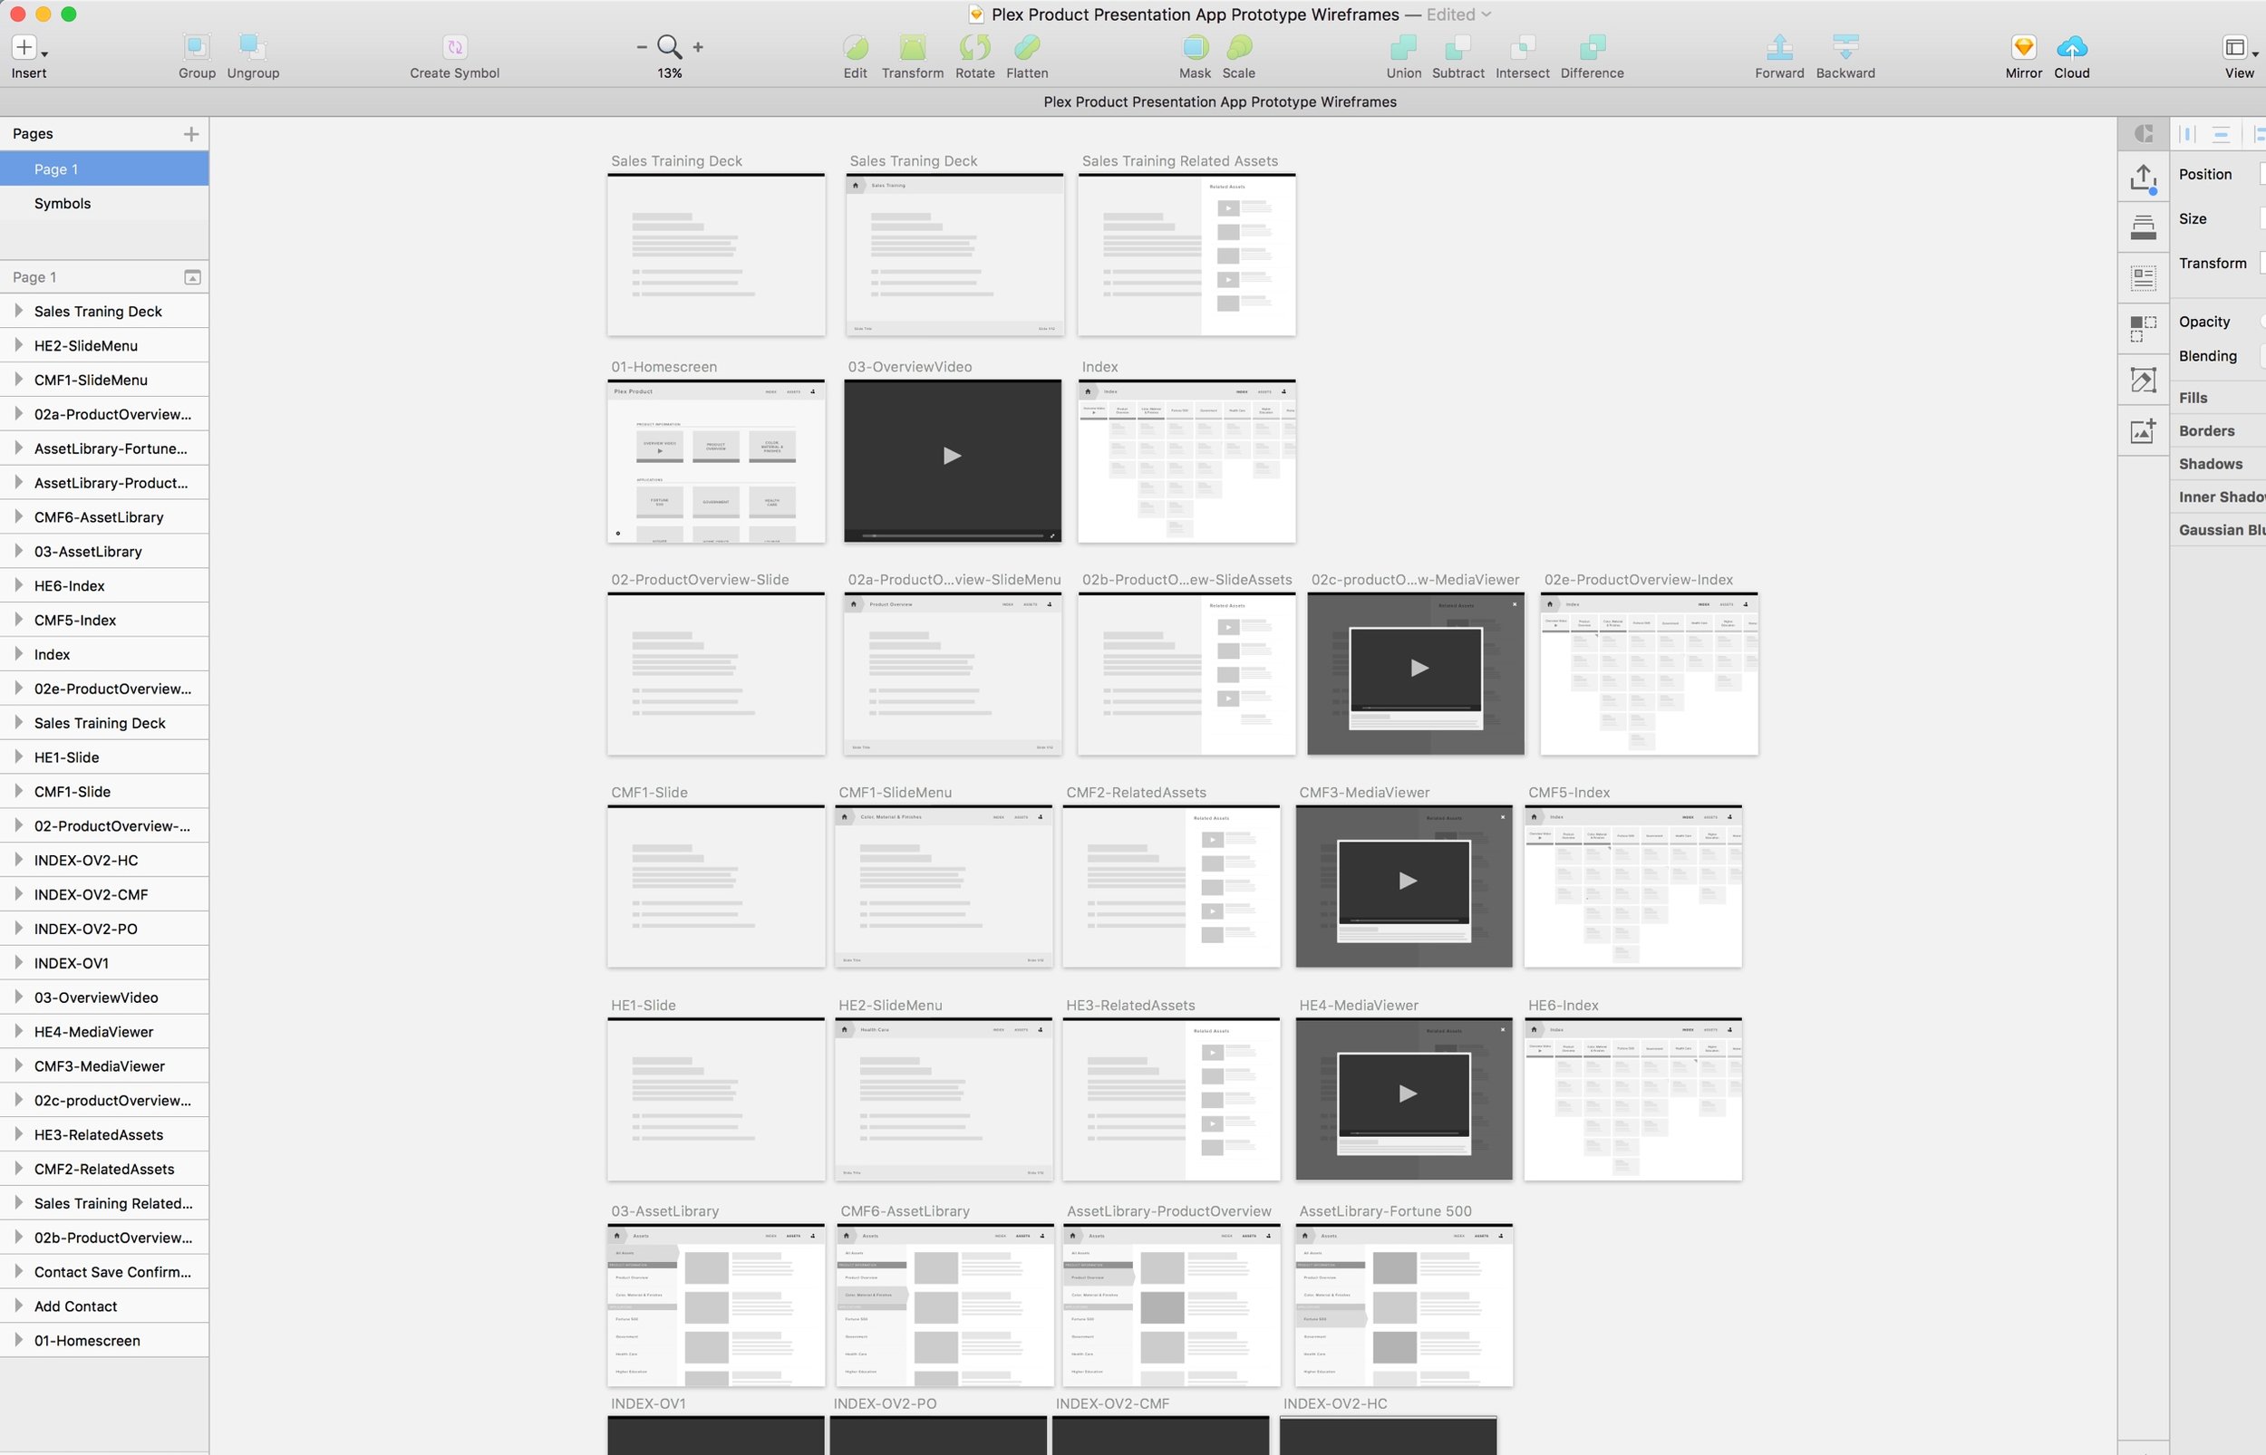Apply the Difference boolean operation
Viewport: 2266px width, 1455px height.
click(1593, 46)
